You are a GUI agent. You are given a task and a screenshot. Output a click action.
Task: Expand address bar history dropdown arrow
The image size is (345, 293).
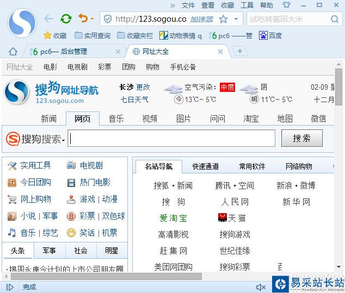(x=236, y=19)
